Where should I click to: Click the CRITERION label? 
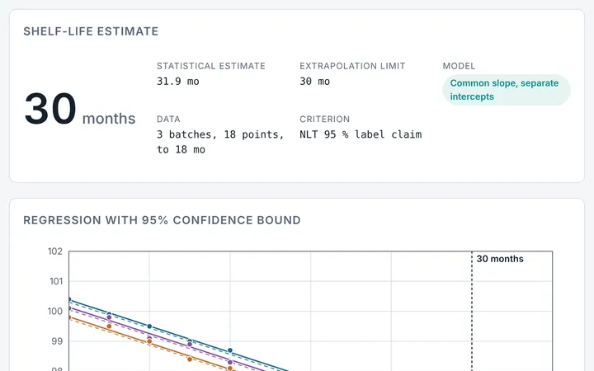325,119
